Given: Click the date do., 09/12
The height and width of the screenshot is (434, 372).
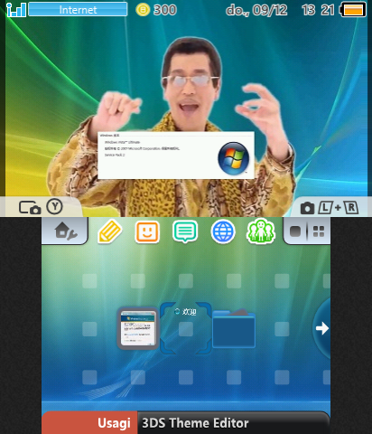Looking at the screenshot, I should pyautogui.click(x=256, y=10).
